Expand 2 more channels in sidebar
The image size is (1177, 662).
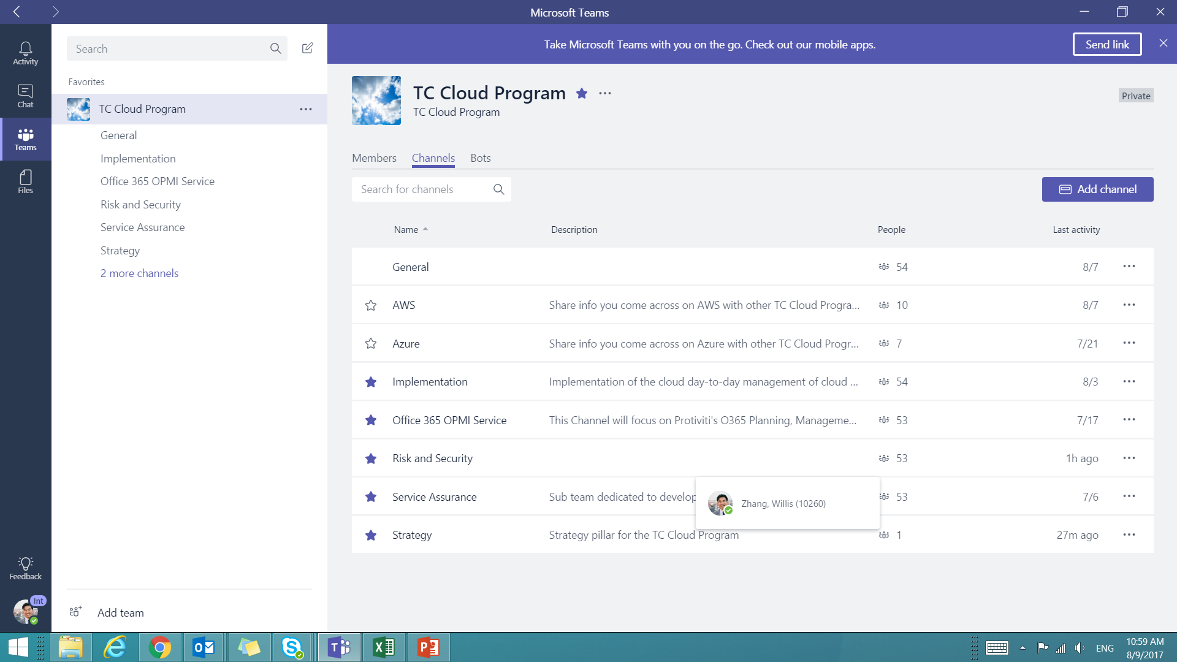point(139,273)
